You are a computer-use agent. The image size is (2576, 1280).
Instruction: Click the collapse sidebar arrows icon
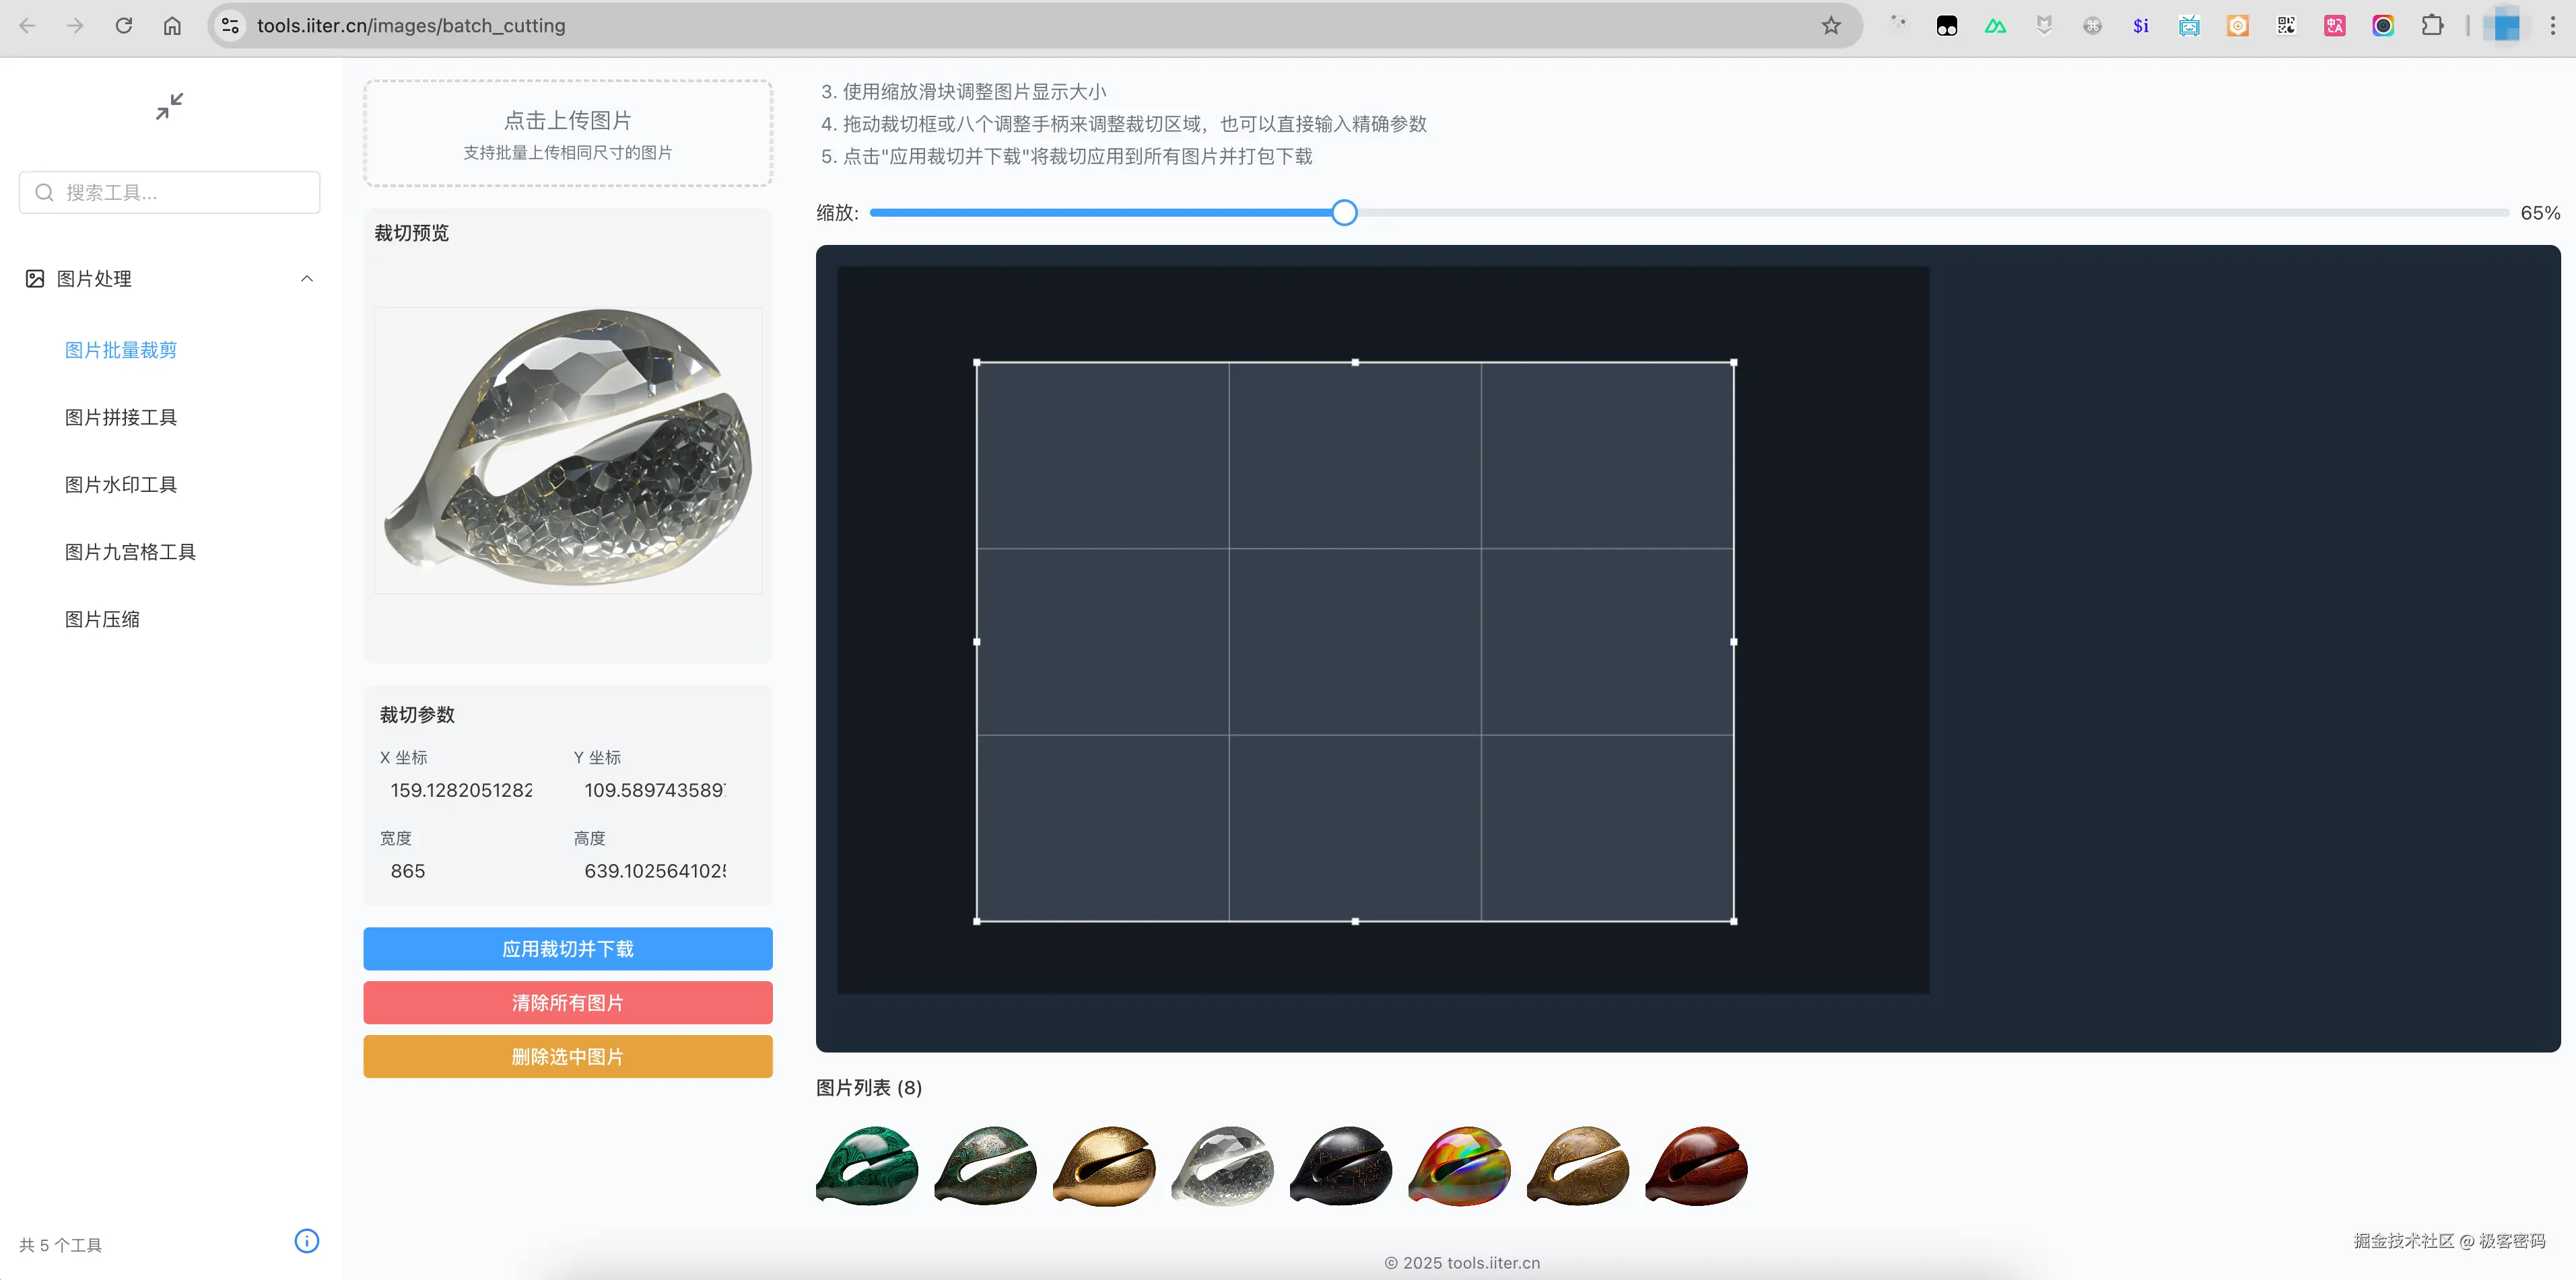[x=169, y=106]
